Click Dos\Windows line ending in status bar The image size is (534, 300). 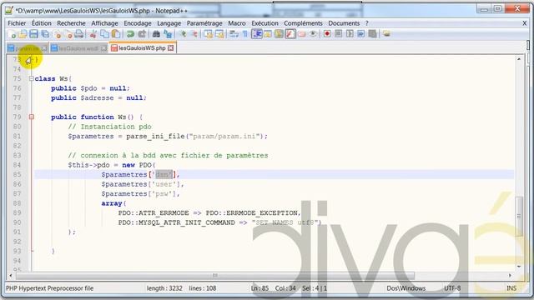pos(406,288)
